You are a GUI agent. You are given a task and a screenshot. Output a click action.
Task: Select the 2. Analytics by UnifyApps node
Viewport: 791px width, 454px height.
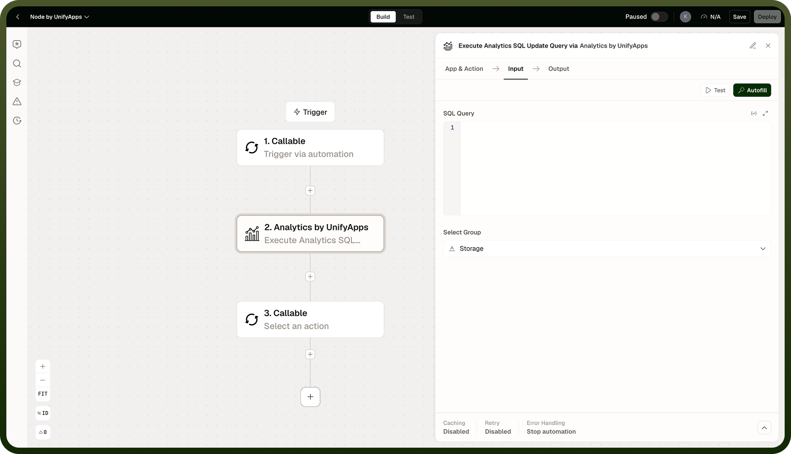(310, 234)
